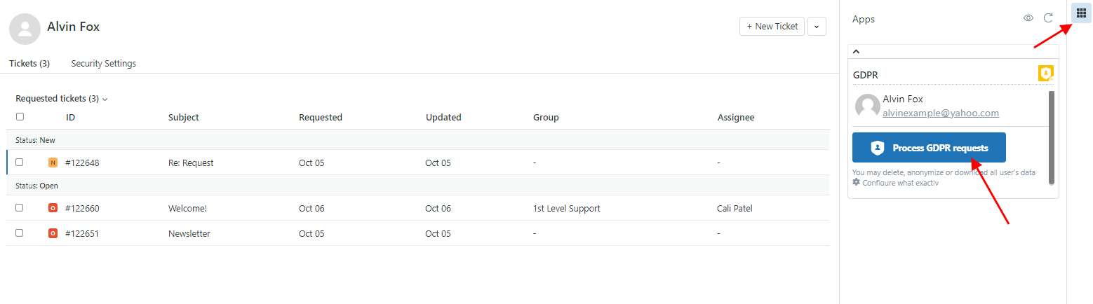Click the GDPR panel vertical scrollbar

[x=1051, y=137]
